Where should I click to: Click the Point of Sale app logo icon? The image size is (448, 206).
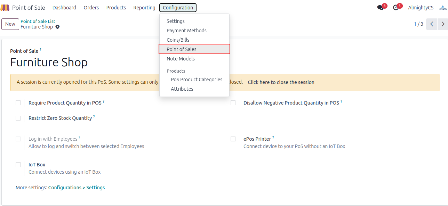click(x=5, y=8)
